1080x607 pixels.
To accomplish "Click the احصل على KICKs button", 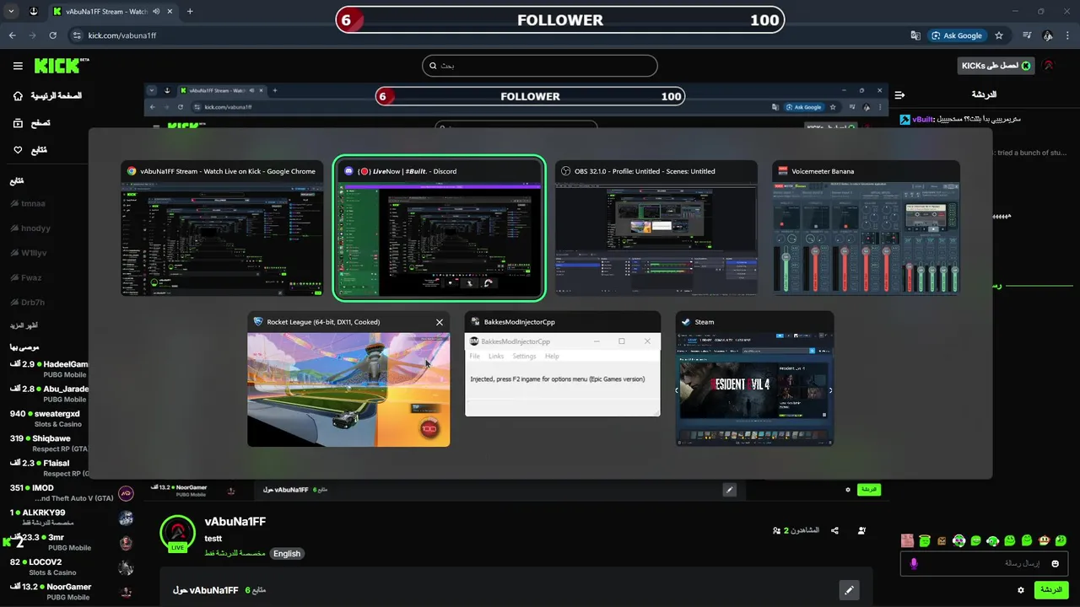I will pos(996,66).
